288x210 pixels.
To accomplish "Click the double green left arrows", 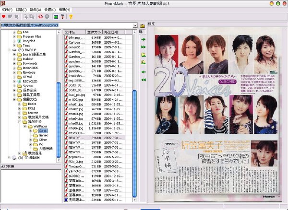I will (x=143, y=80).
